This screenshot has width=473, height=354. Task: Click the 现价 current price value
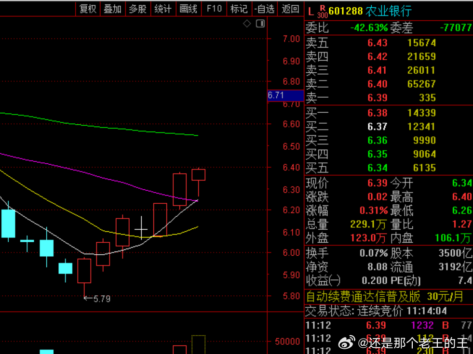point(378,183)
